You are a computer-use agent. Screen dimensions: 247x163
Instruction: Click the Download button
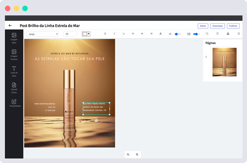click(x=217, y=26)
